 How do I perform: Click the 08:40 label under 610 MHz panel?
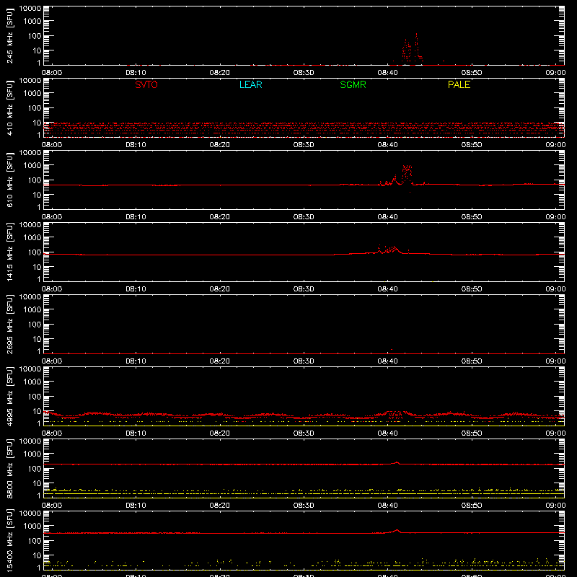(387, 217)
